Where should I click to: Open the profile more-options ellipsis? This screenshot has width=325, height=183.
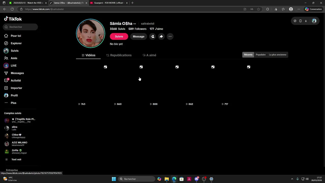pos(170,36)
